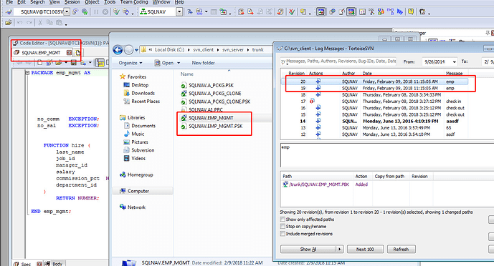Click the Explorer forward navigation button
Viewport: 494px width, 266px height.
coord(128,49)
